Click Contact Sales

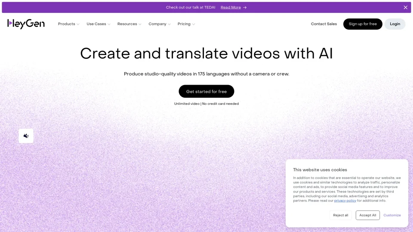324,24
